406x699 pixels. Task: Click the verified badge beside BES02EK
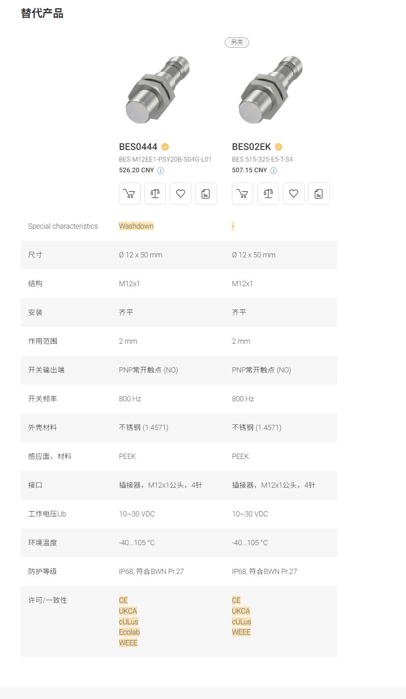[278, 147]
